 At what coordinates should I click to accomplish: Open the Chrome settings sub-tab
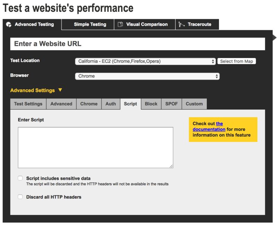point(89,104)
